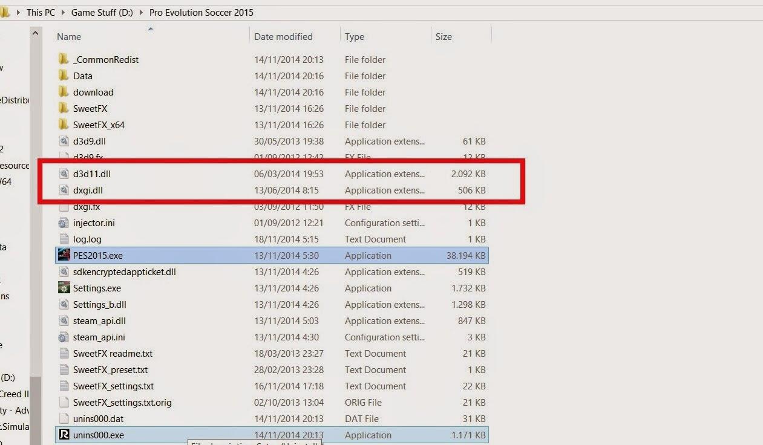Sort files by the Size column header

(444, 36)
